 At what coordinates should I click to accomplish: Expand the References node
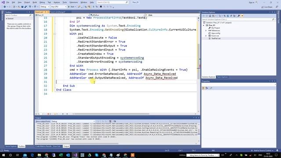[x=206, y=30]
